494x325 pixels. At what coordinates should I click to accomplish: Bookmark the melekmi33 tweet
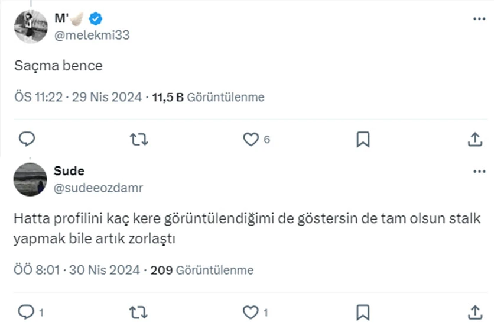[x=363, y=139]
